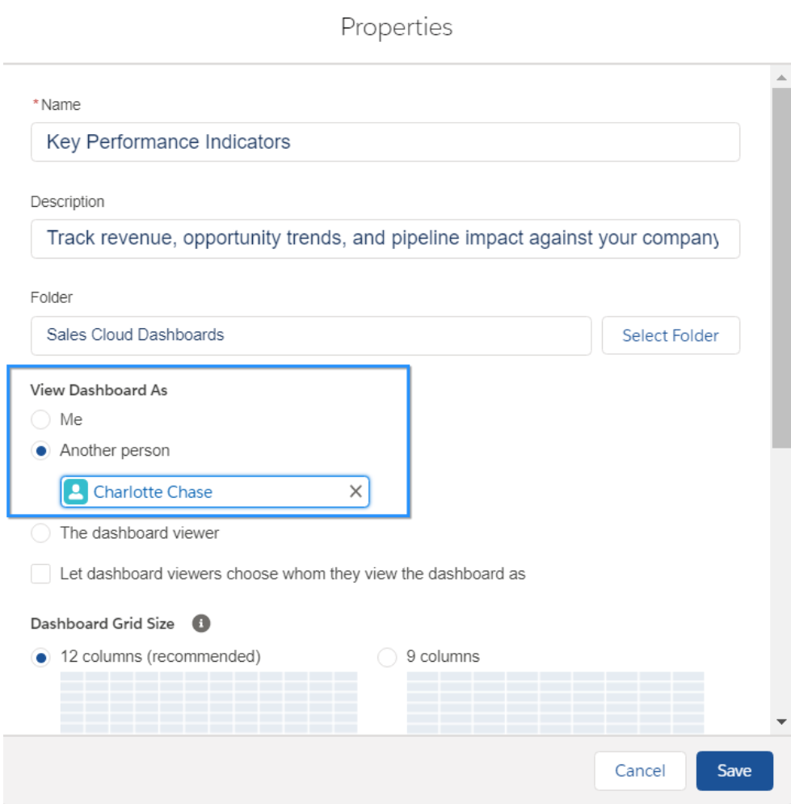Choose The dashboard viewer radio option
791x804 pixels.
tap(40, 532)
